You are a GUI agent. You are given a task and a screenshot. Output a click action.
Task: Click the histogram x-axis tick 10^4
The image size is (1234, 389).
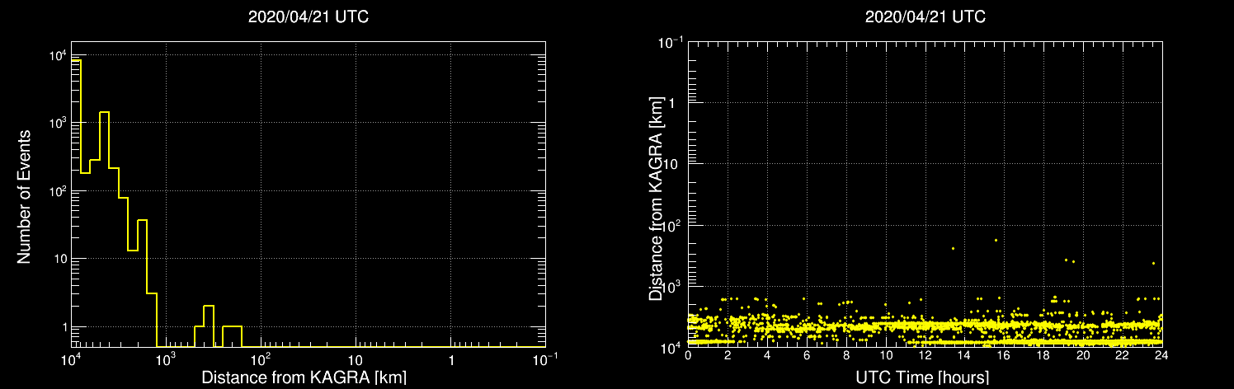coord(72,359)
